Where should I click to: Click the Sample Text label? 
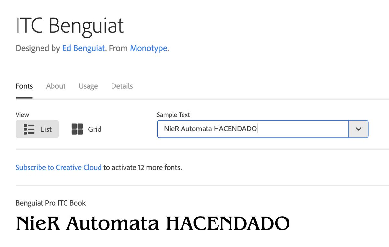(x=173, y=115)
